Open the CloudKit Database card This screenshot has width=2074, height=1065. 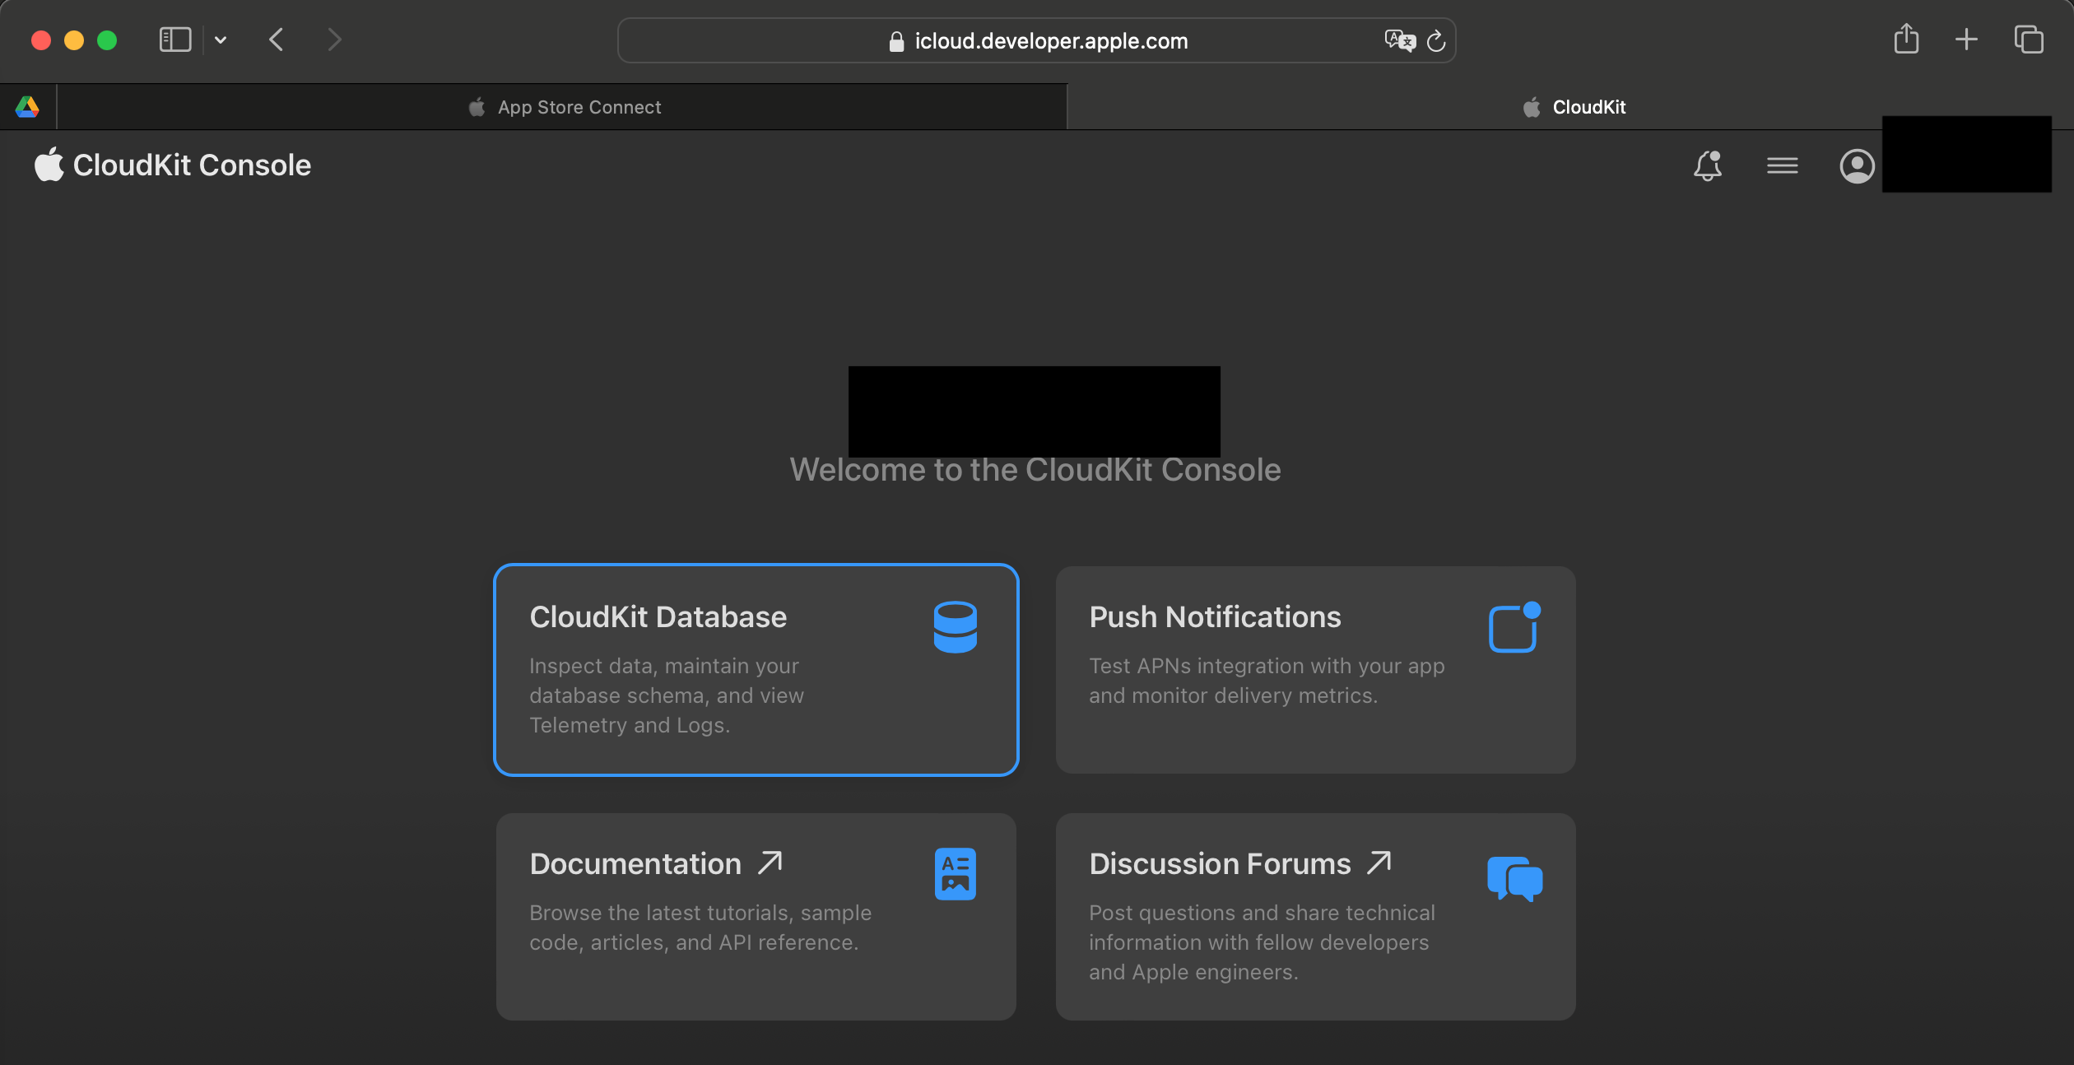pos(756,669)
